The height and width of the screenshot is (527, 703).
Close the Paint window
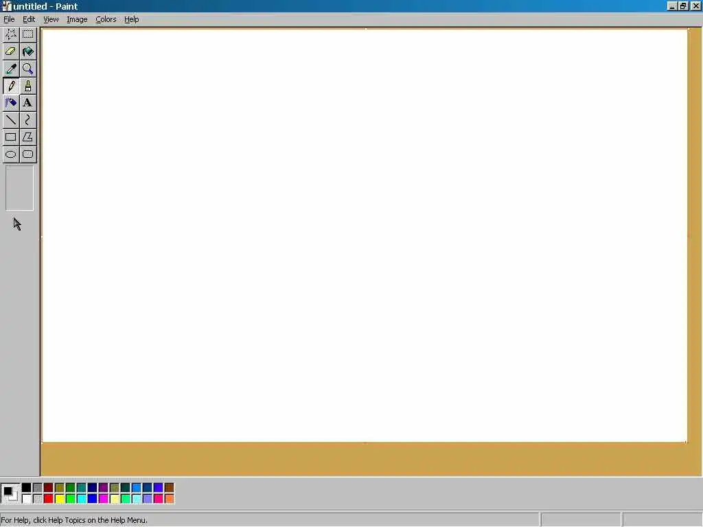coord(696,5)
